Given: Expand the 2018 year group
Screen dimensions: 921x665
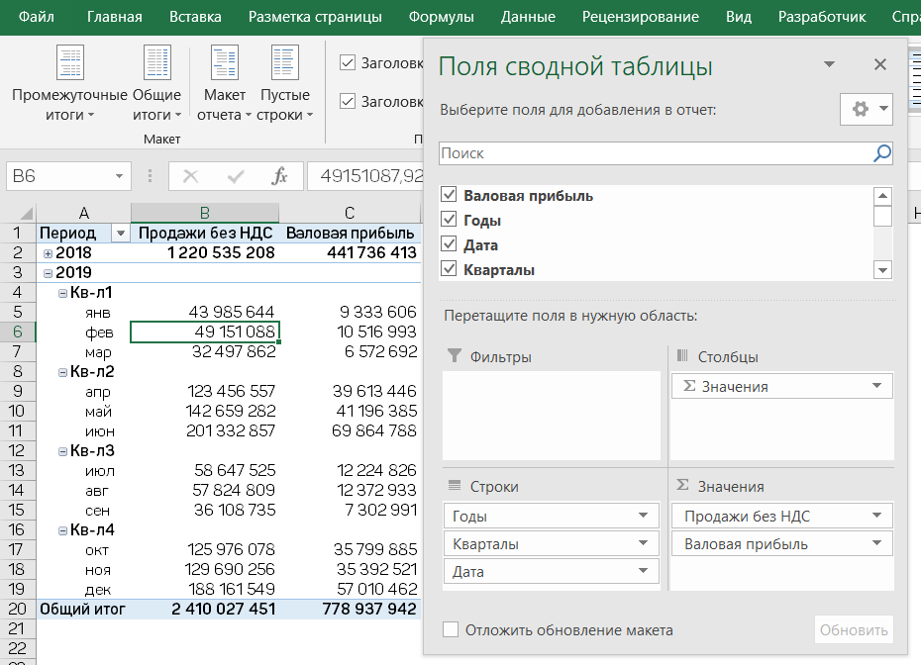Looking at the screenshot, I should point(49,253).
